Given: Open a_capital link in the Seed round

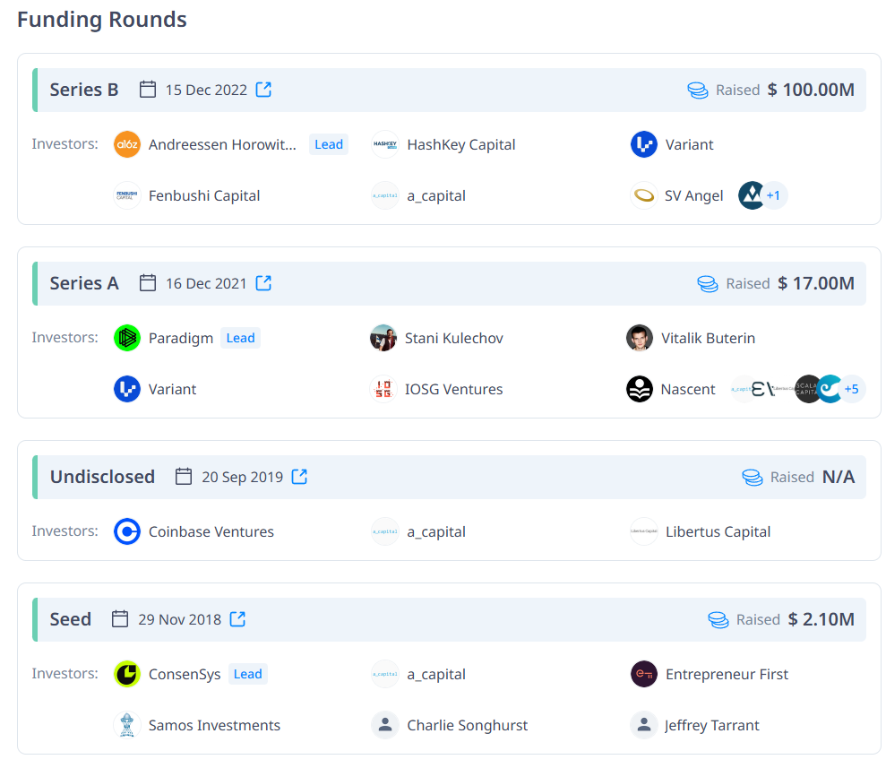Looking at the screenshot, I should click(x=436, y=674).
